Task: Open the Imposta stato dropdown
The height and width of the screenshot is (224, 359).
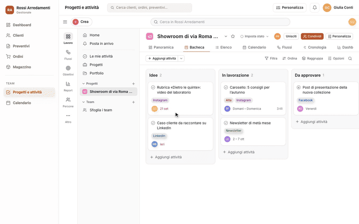Action: coord(254,36)
